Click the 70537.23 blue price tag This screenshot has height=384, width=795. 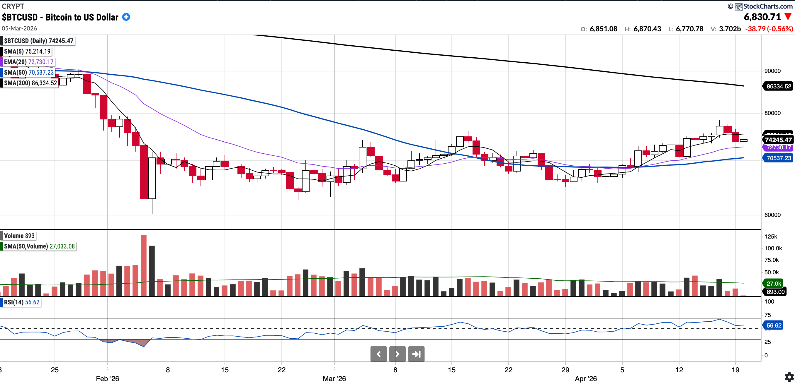(778, 158)
